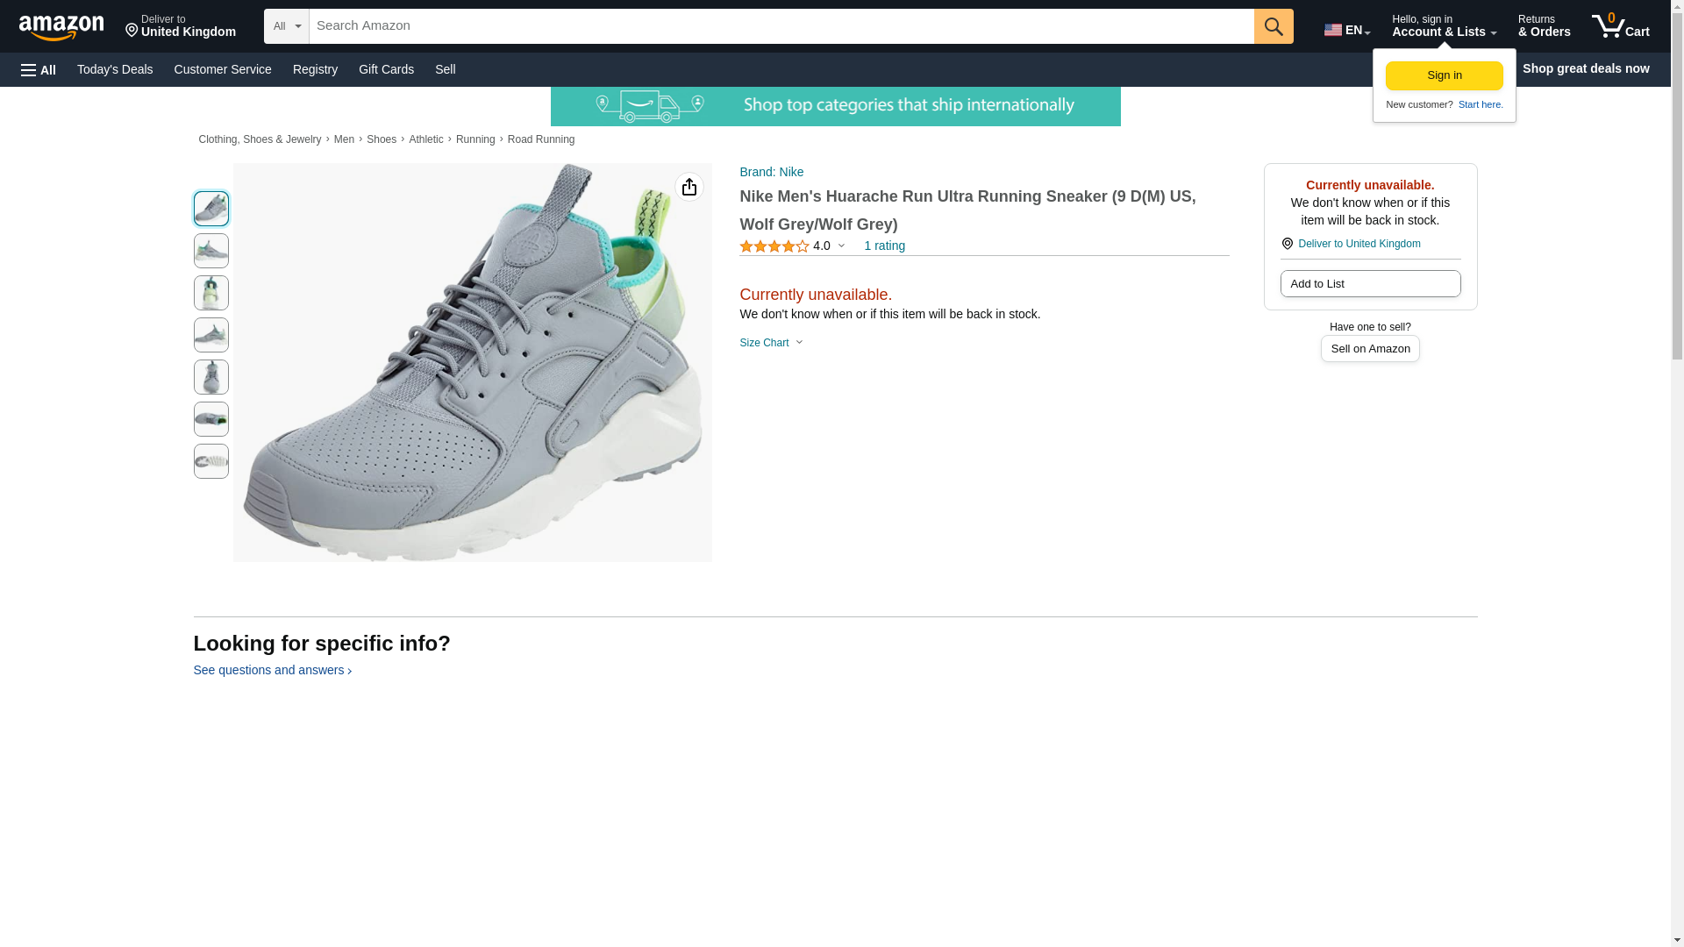Open Today's Deals in navigation
This screenshot has width=1684, height=947.
(115, 69)
